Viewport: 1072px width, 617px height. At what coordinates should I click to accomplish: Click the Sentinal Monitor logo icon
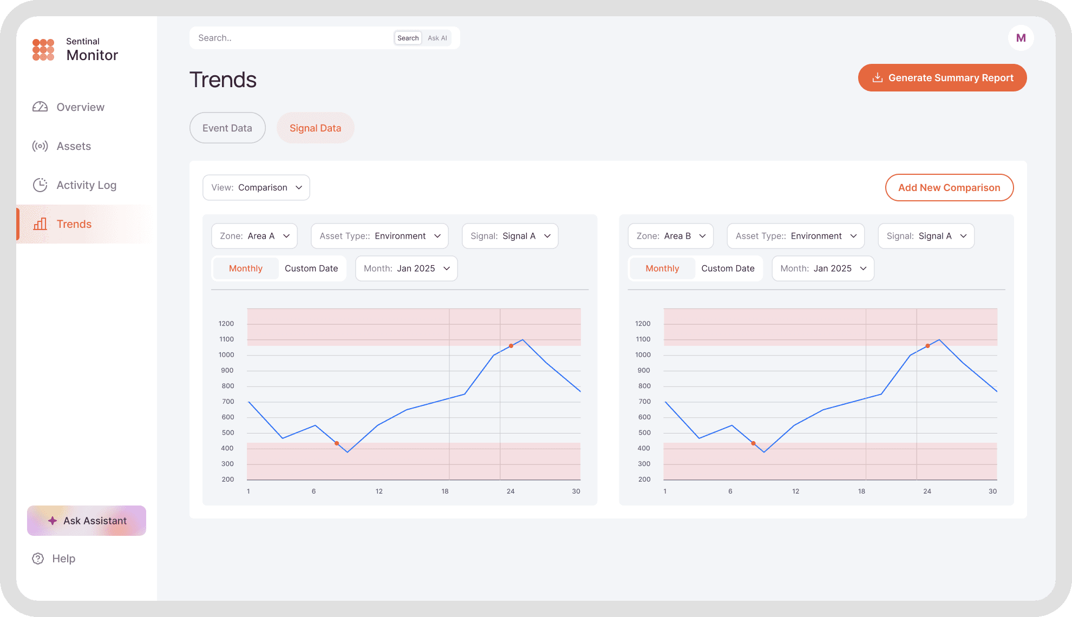click(x=43, y=49)
